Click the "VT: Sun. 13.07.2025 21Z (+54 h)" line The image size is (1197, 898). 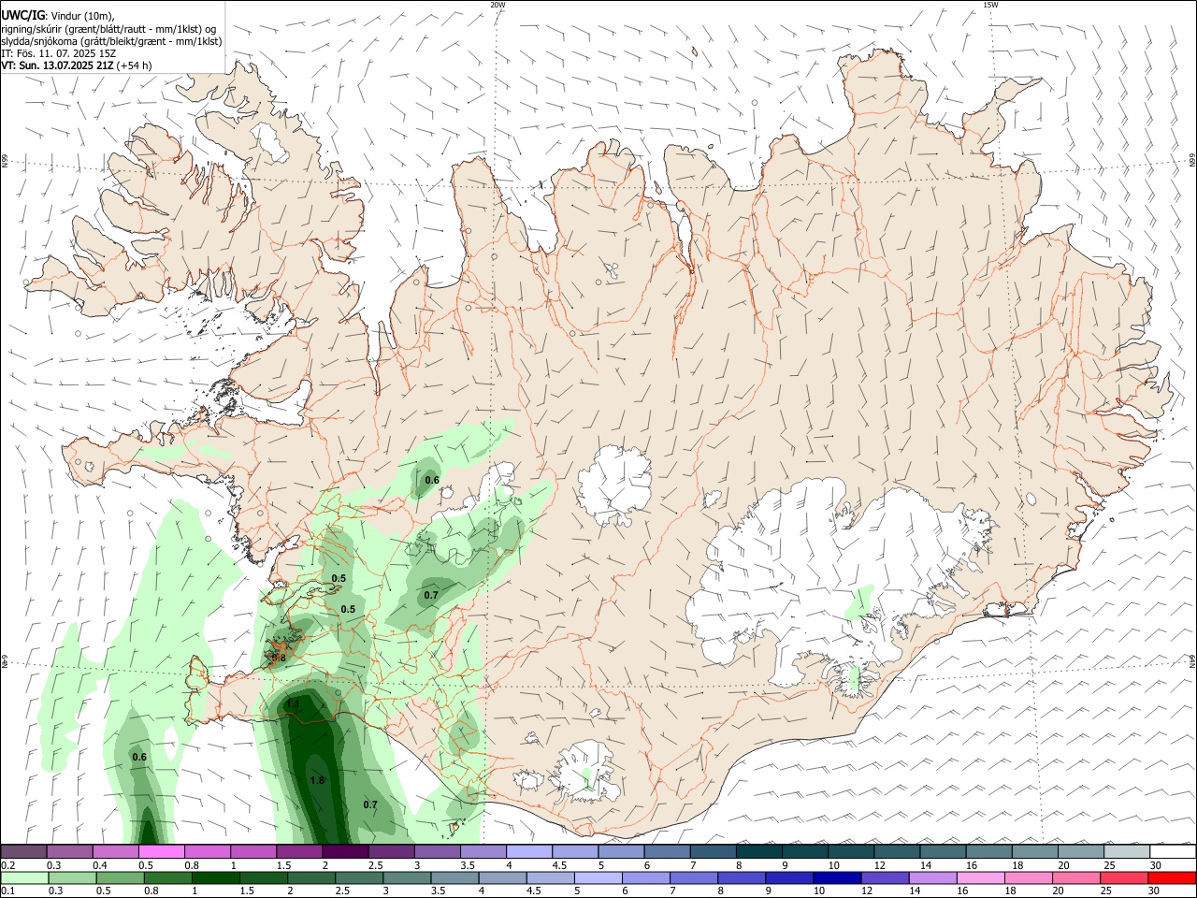77,65
